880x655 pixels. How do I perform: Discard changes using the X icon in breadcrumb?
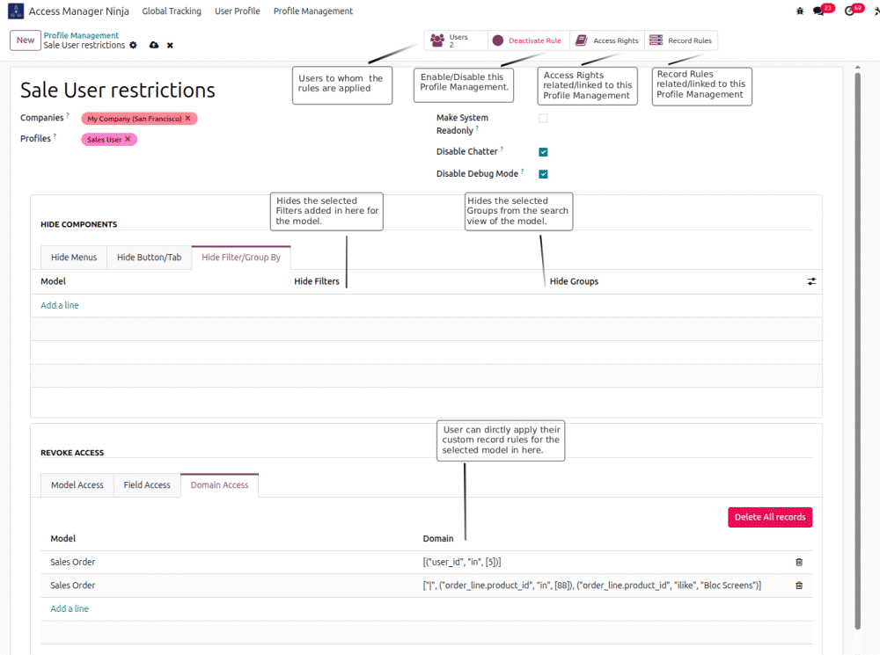pos(169,44)
